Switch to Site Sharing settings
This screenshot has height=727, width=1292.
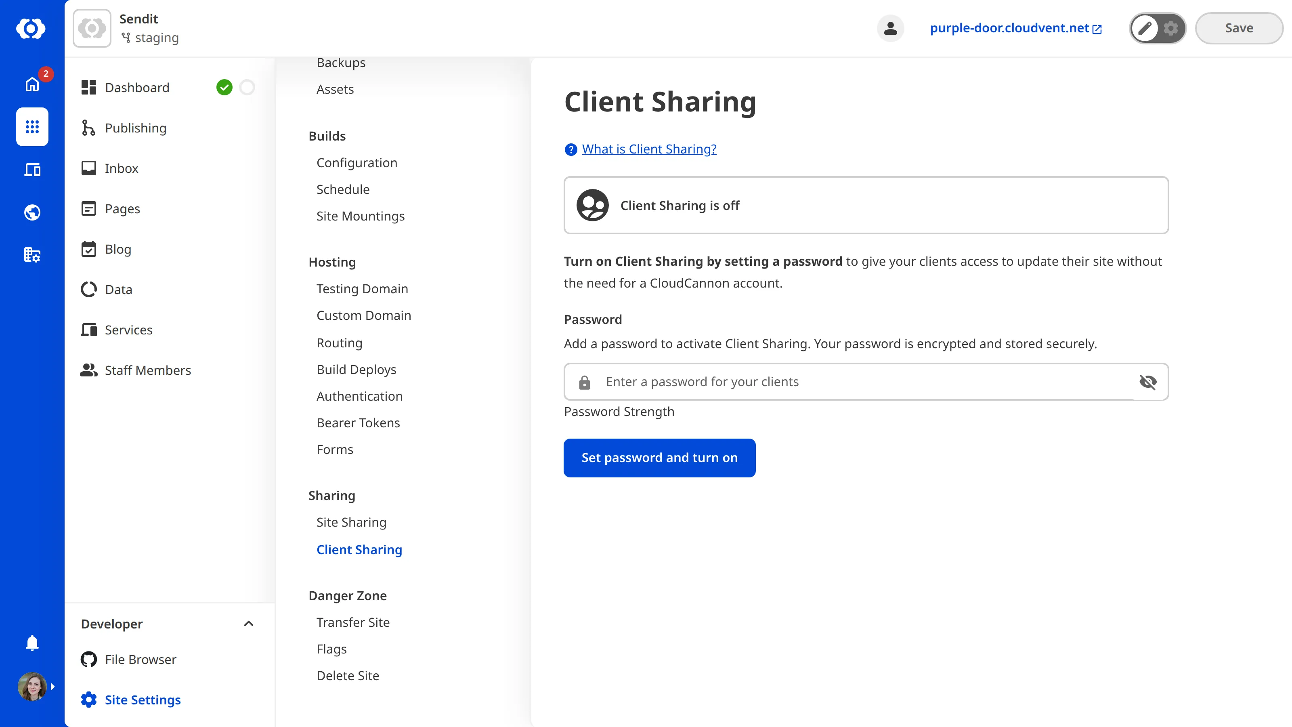pos(351,522)
